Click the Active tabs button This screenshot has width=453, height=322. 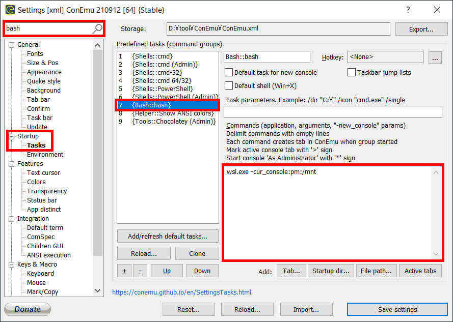pyautogui.click(x=420, y=271)
